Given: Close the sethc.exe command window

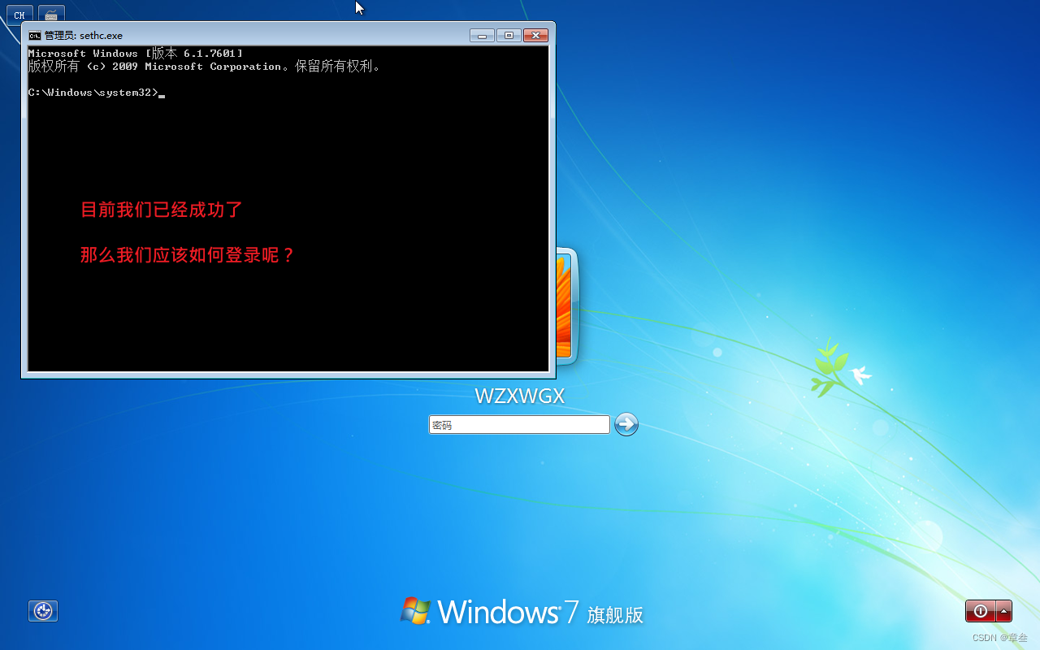Looking at the screenshot, I should (x=535, y=36).
